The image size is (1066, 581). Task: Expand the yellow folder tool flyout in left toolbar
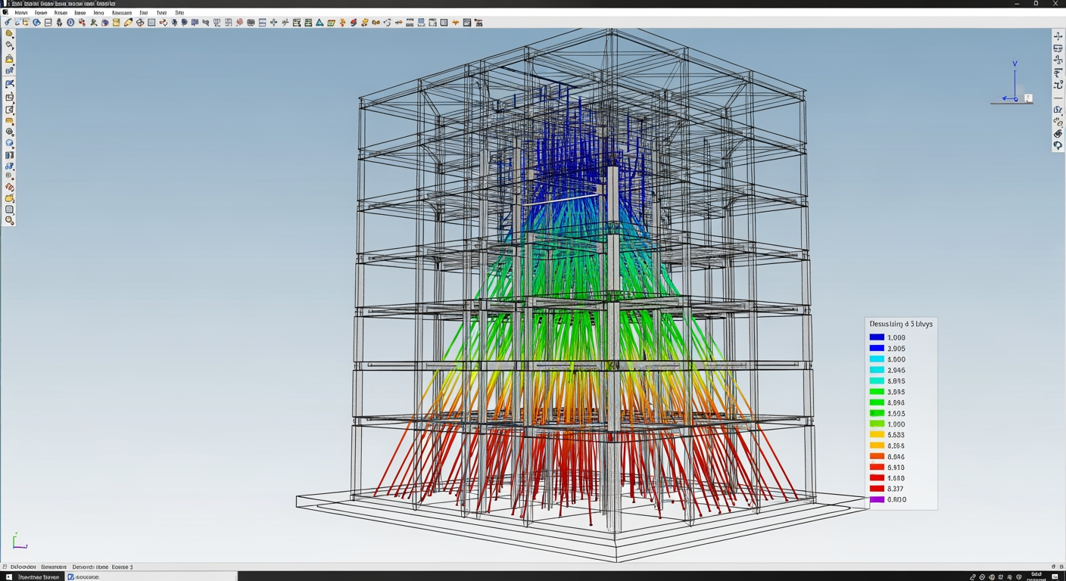pyautogui.click(x=14, y=201)
